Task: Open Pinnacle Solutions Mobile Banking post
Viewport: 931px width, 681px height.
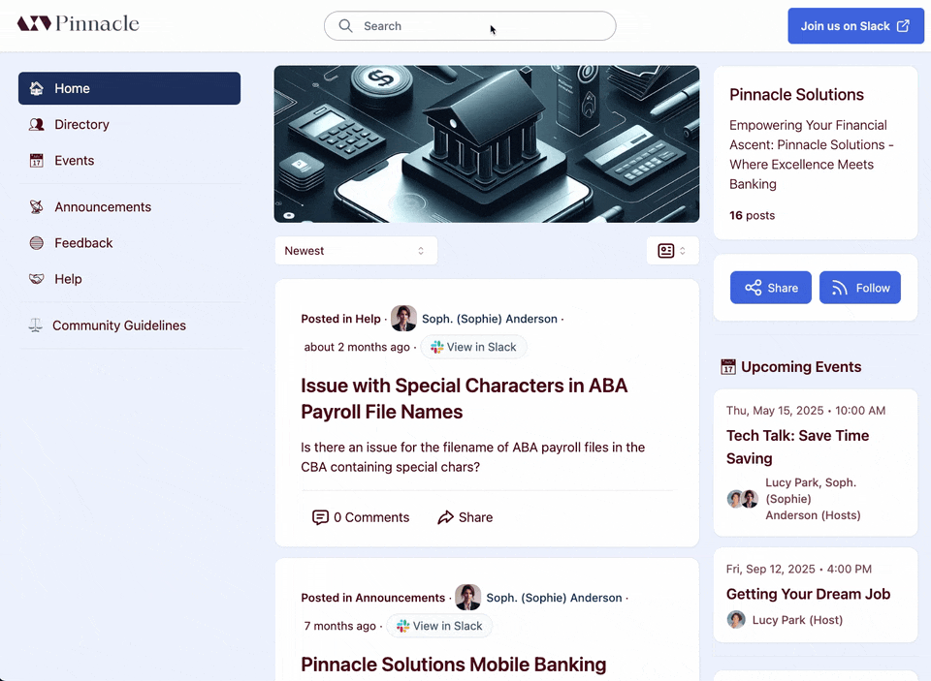Action: tap(454, 665)
